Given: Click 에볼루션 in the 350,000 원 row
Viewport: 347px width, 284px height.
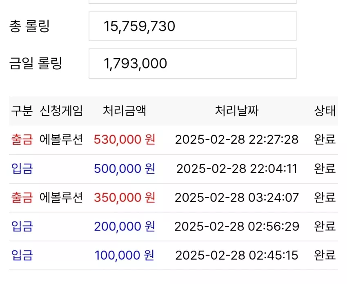Looking at the screenshot, I should 61,198.
